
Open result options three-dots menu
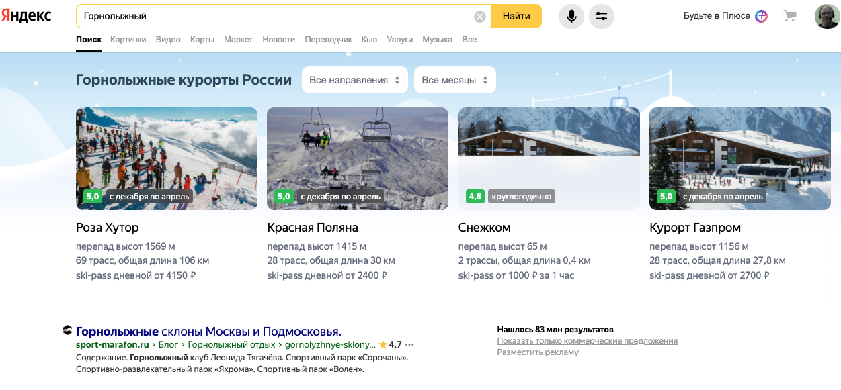coord(409,345)
